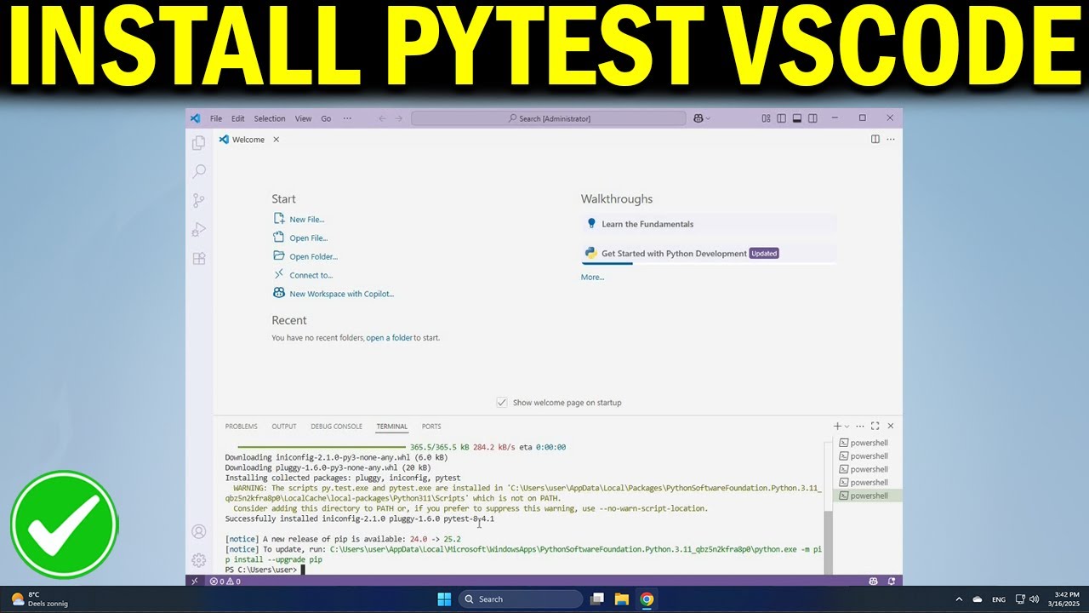The width and height of the screenshot is (1089, 613).
Task: Select the TERMINAL panel tab
Action: (x=392, y=427)
